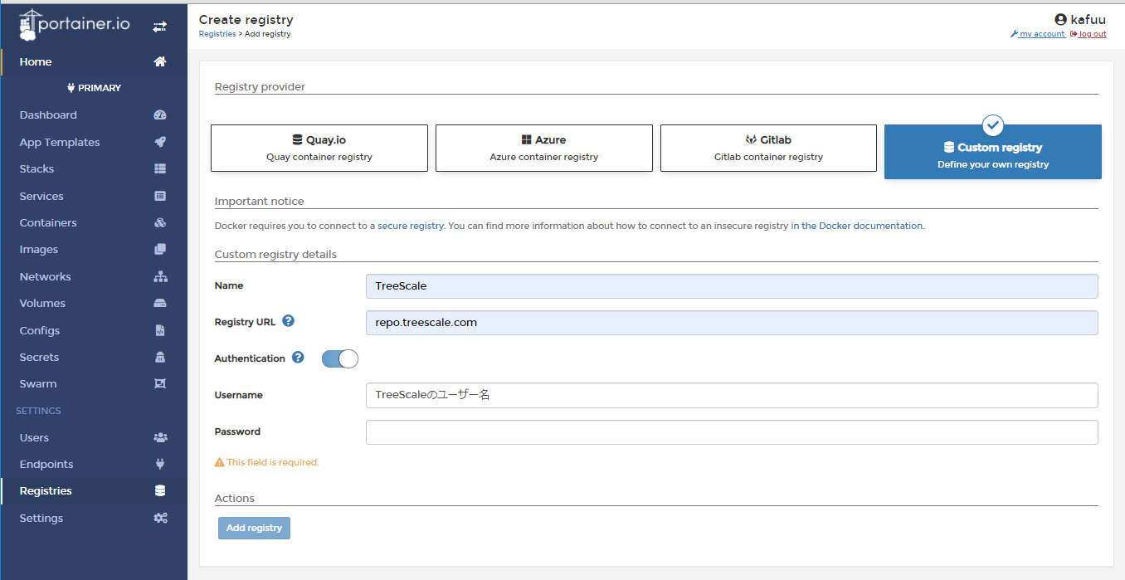Viewport: 1125px width, 580px height.
Task: Click the Configs file icon
Action: (x=160, y=330)
